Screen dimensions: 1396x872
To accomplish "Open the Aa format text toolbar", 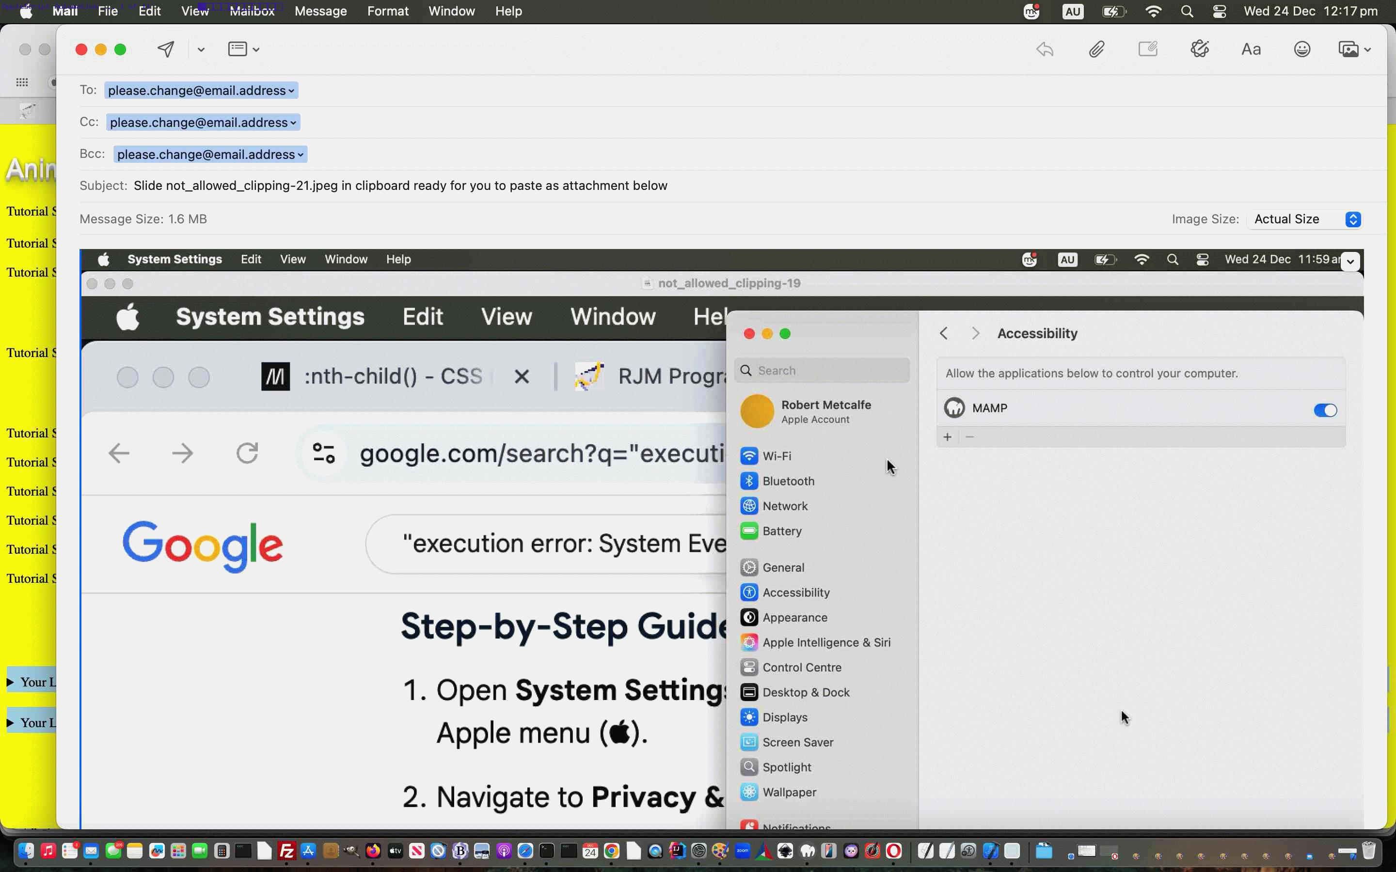I will click(1251, 49).
